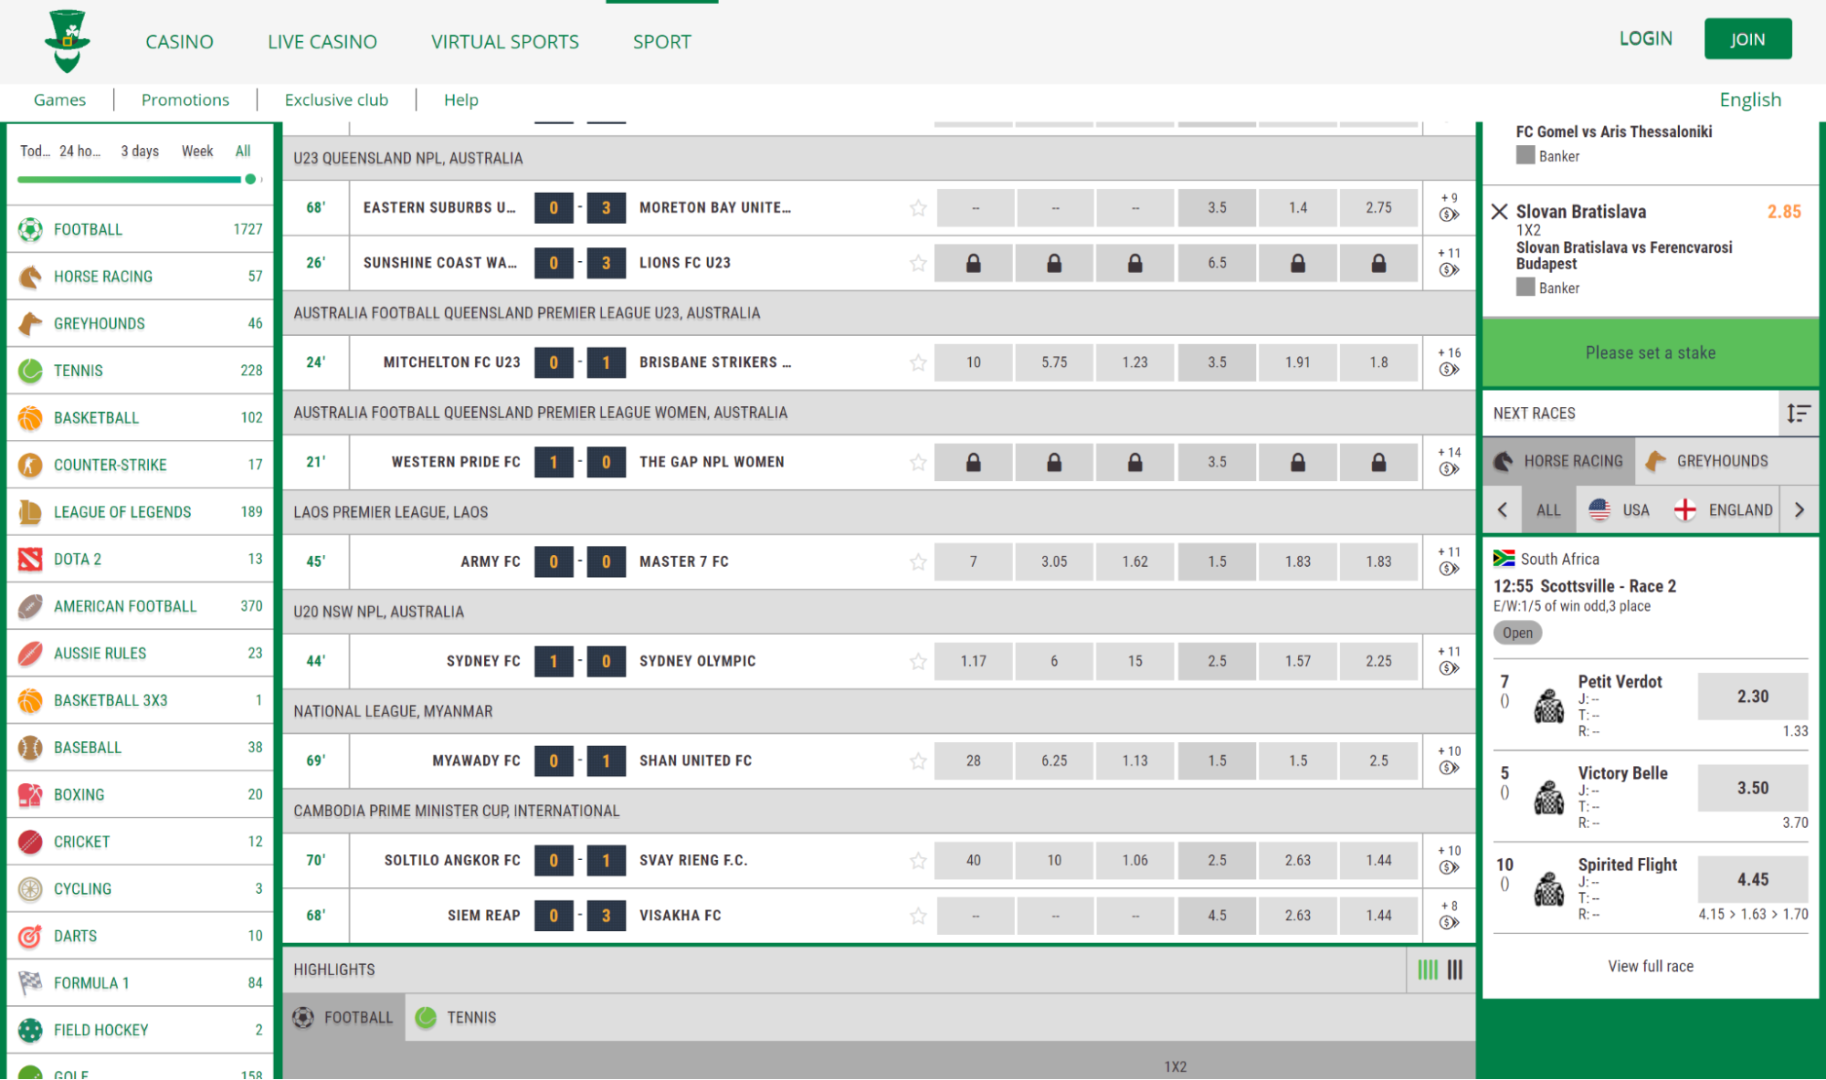The image size is (1826, 1080).
Task: Tick Banker checkbox for Slovan Bratislava bet
Action: click(x=1525, y=288)
